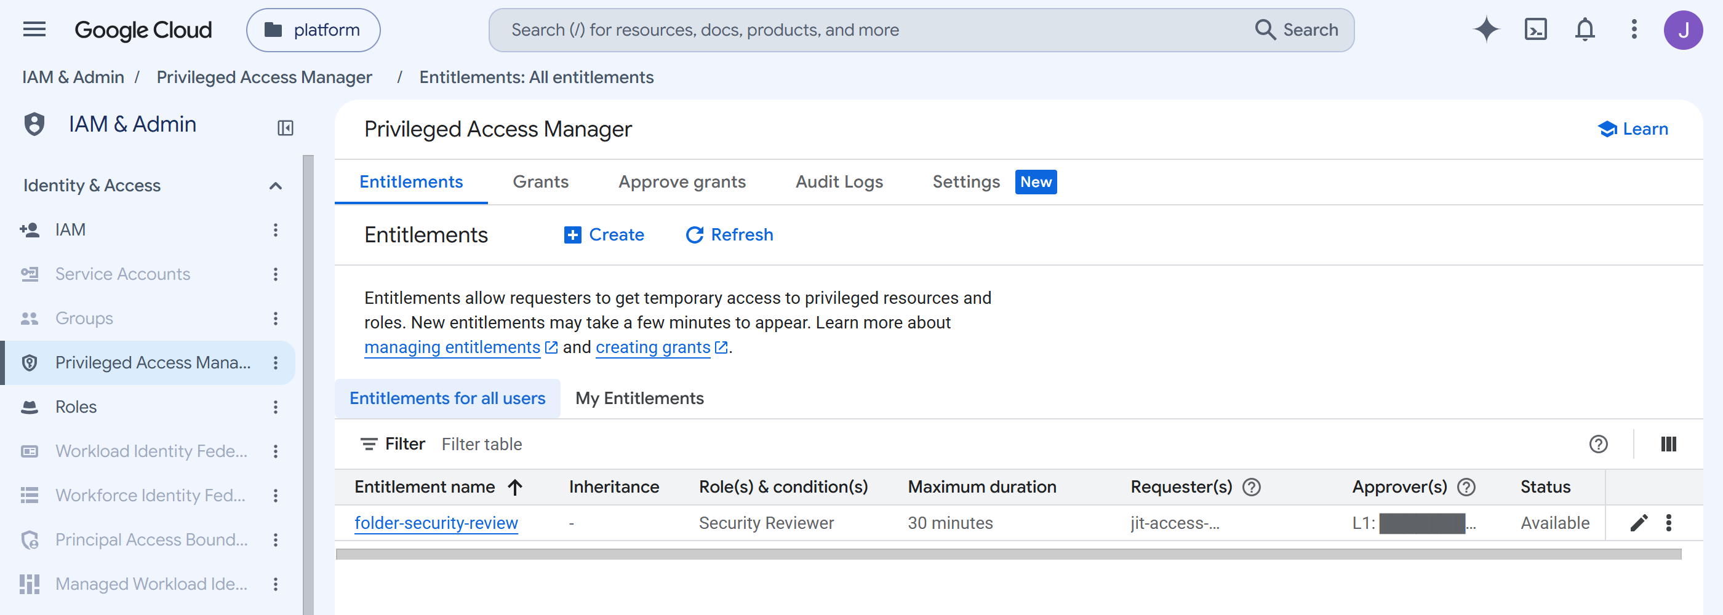Open the Learn panel
1723x615 pixels.
point(1633,129)
